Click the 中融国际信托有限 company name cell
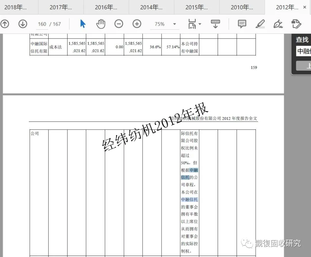This screenshot has width=311, height=257. pyautogui.click(x=39, y=47)
